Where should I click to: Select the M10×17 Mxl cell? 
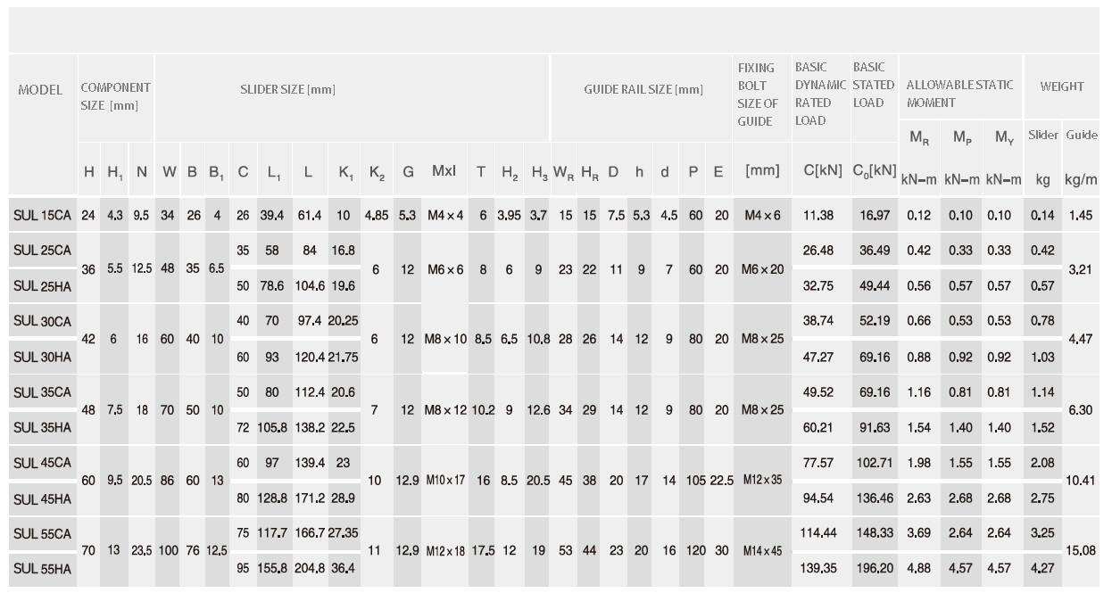pos(444,480)
